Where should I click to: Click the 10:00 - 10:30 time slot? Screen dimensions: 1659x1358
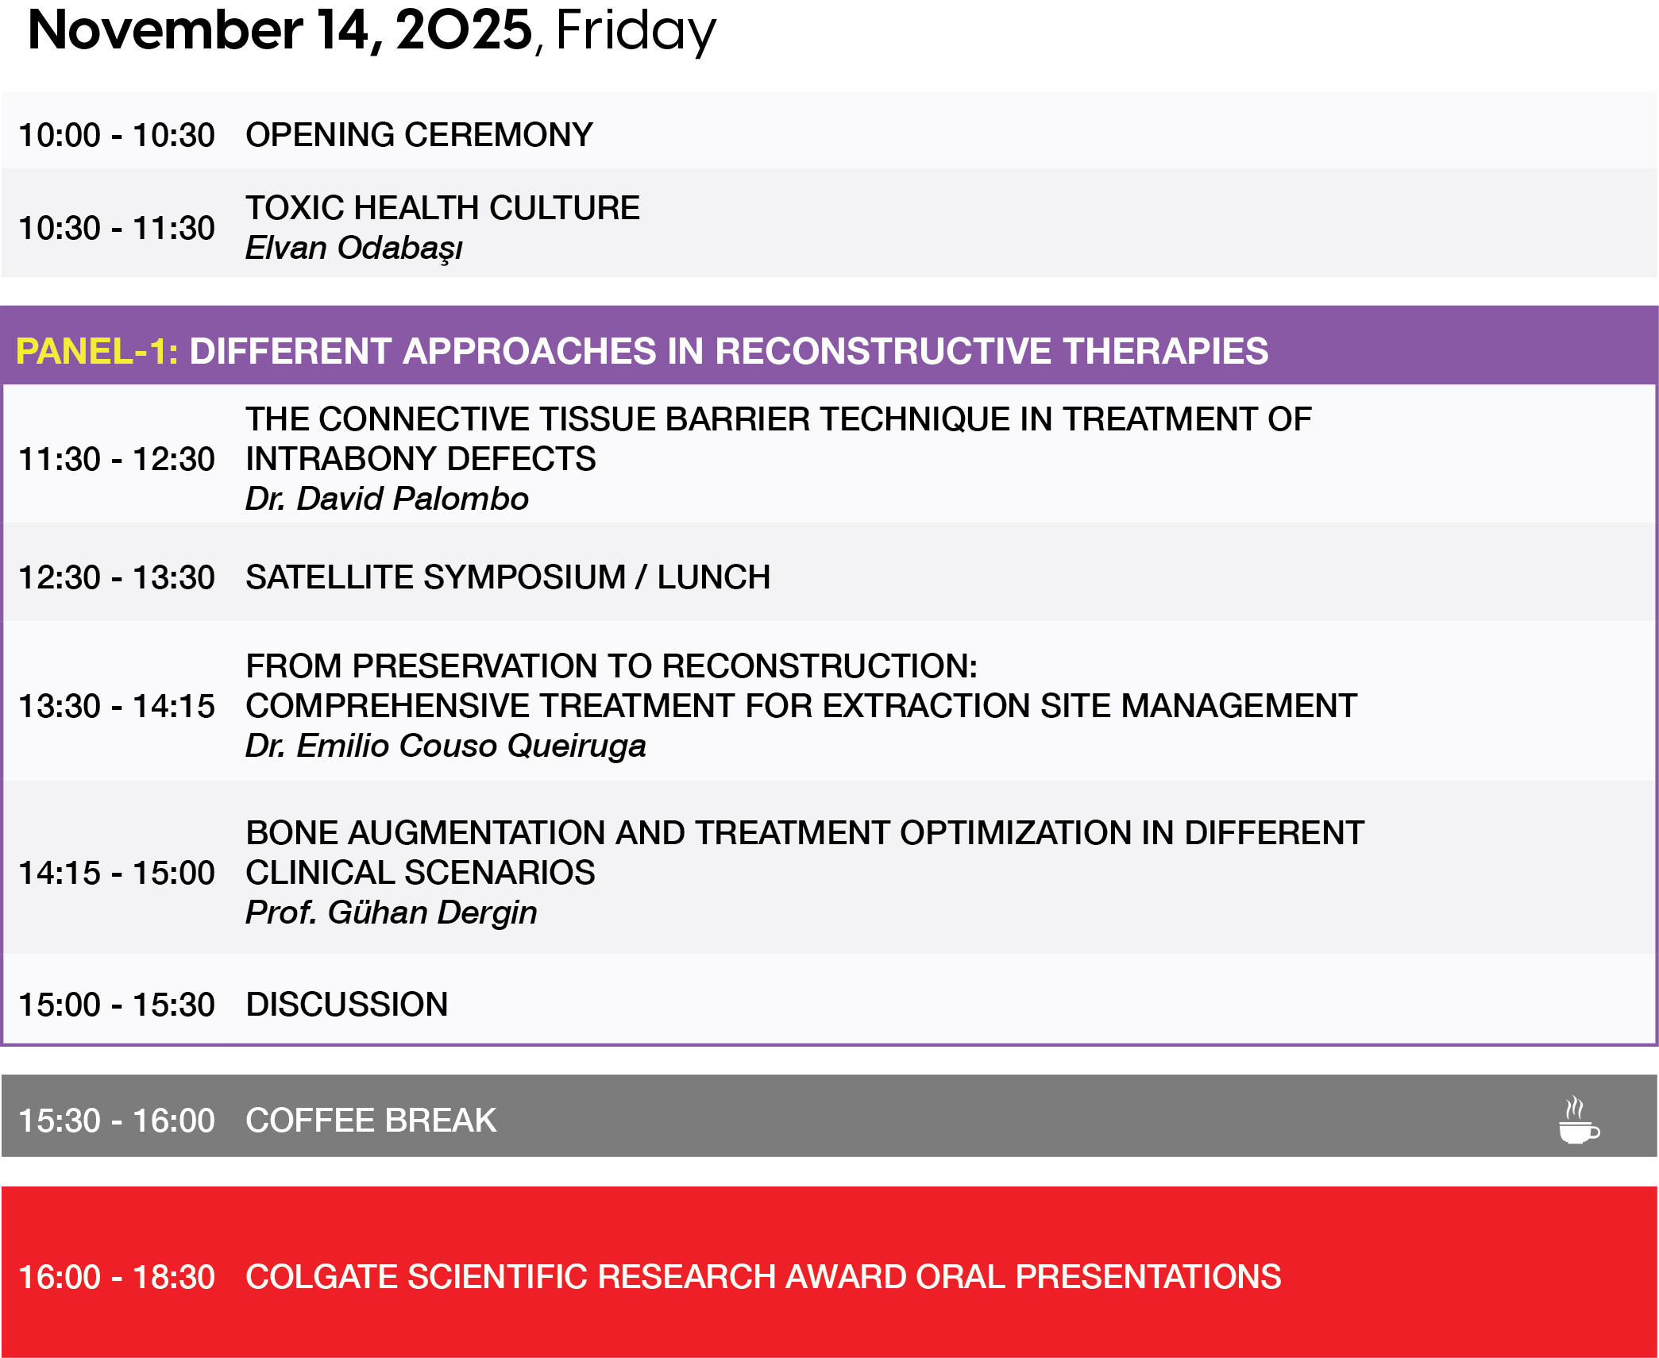[117, 135]
